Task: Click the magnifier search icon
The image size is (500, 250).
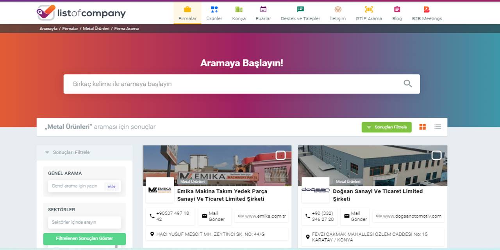Action: tap(407, 84)
